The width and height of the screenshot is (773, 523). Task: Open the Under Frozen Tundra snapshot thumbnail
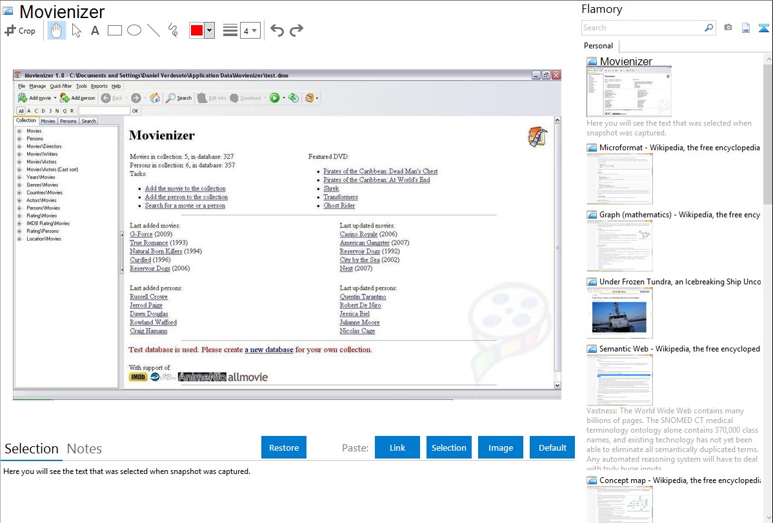click(x=619, y=313)
